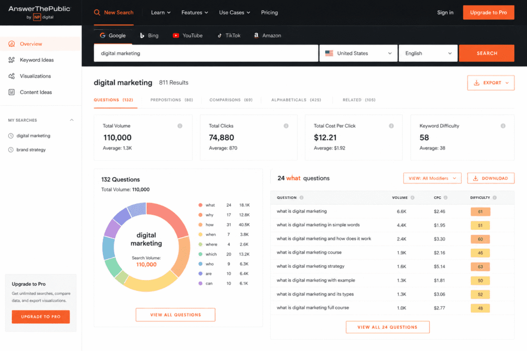Open the View: All Modifiers dropdown
Viewport: 527px width, 351px height.
[432, 178]
